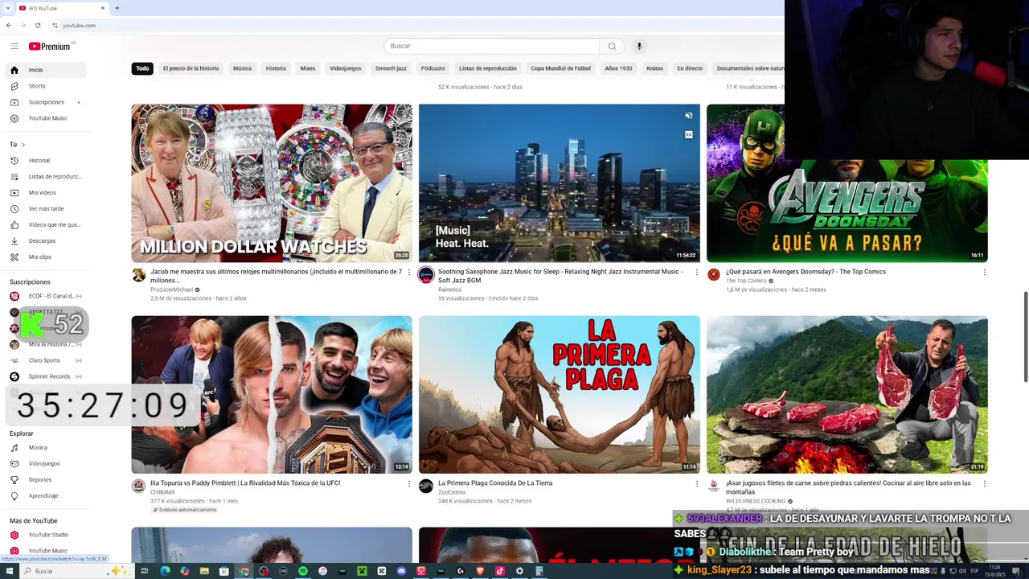Open options menu for Million Dollar Watches video
The width and height of the screenshot is (1029, 579).
click(409, 272)
